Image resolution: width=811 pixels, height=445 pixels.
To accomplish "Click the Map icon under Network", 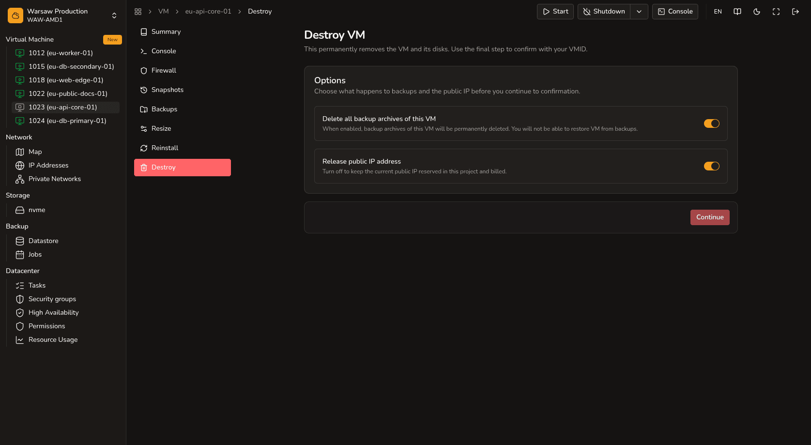I will tap(20, 152).
